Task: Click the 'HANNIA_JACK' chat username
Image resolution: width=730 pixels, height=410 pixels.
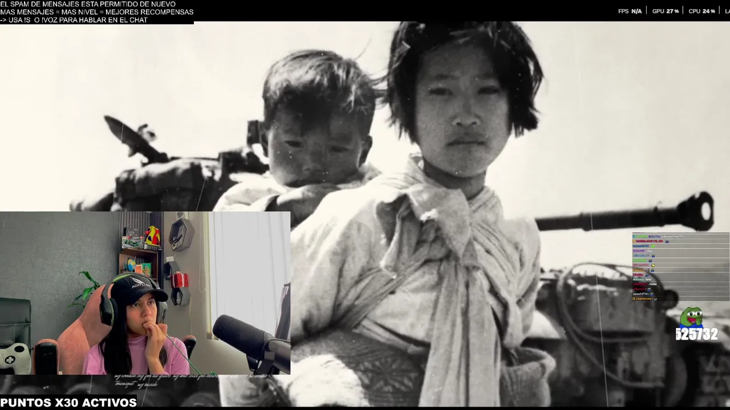Action: 650,241
